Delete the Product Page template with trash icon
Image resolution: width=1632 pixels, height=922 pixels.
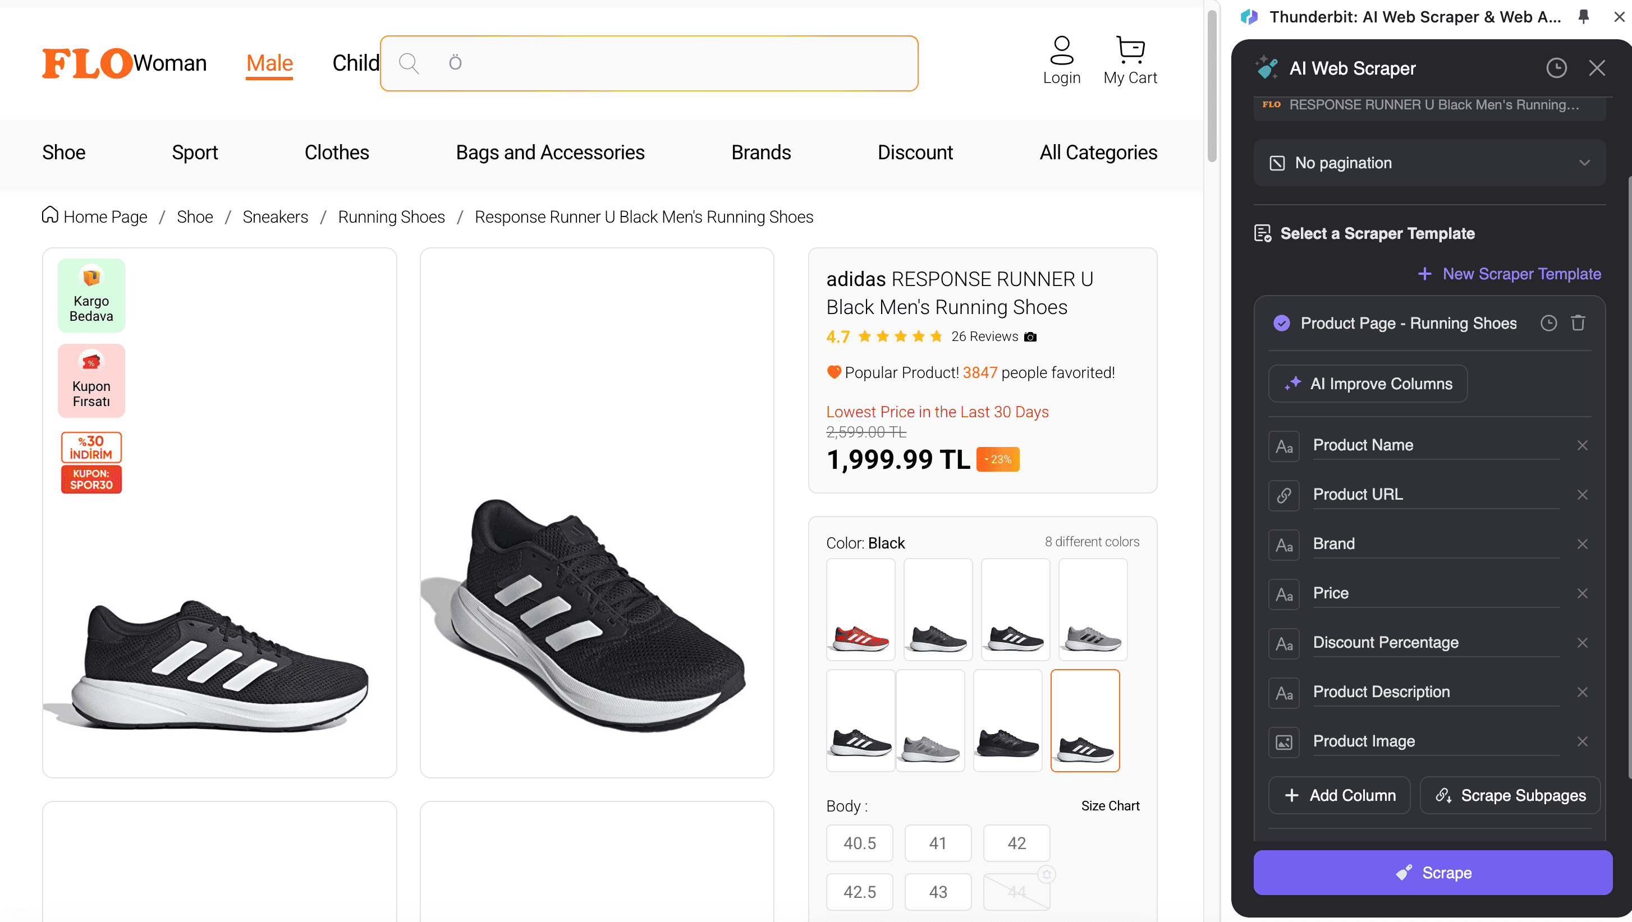tap(1578, 323)
